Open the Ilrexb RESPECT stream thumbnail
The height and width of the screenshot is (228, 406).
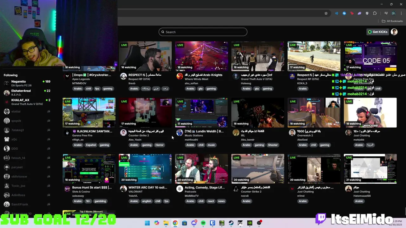pyautogui.click(x=145, y=56)
